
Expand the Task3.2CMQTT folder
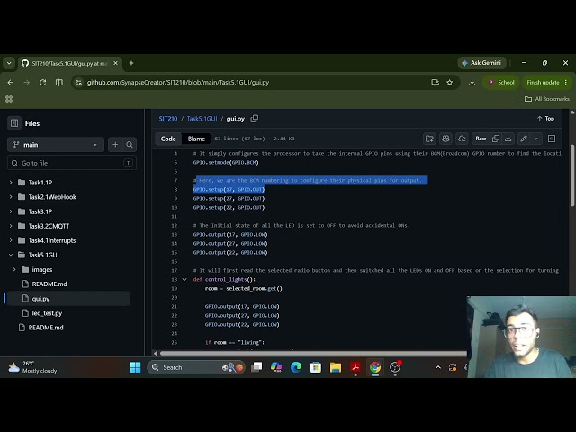pos(11,226)
